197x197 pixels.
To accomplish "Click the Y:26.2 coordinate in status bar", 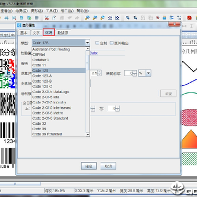I will coord(106,190).
